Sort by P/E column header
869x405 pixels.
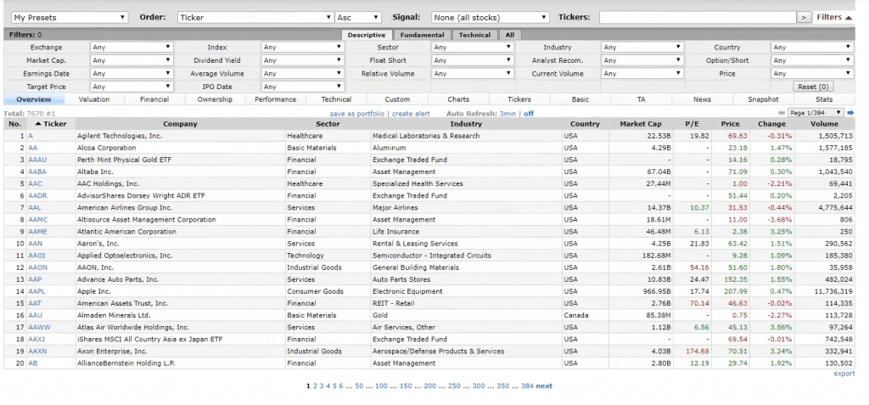[x=692, y=124]
